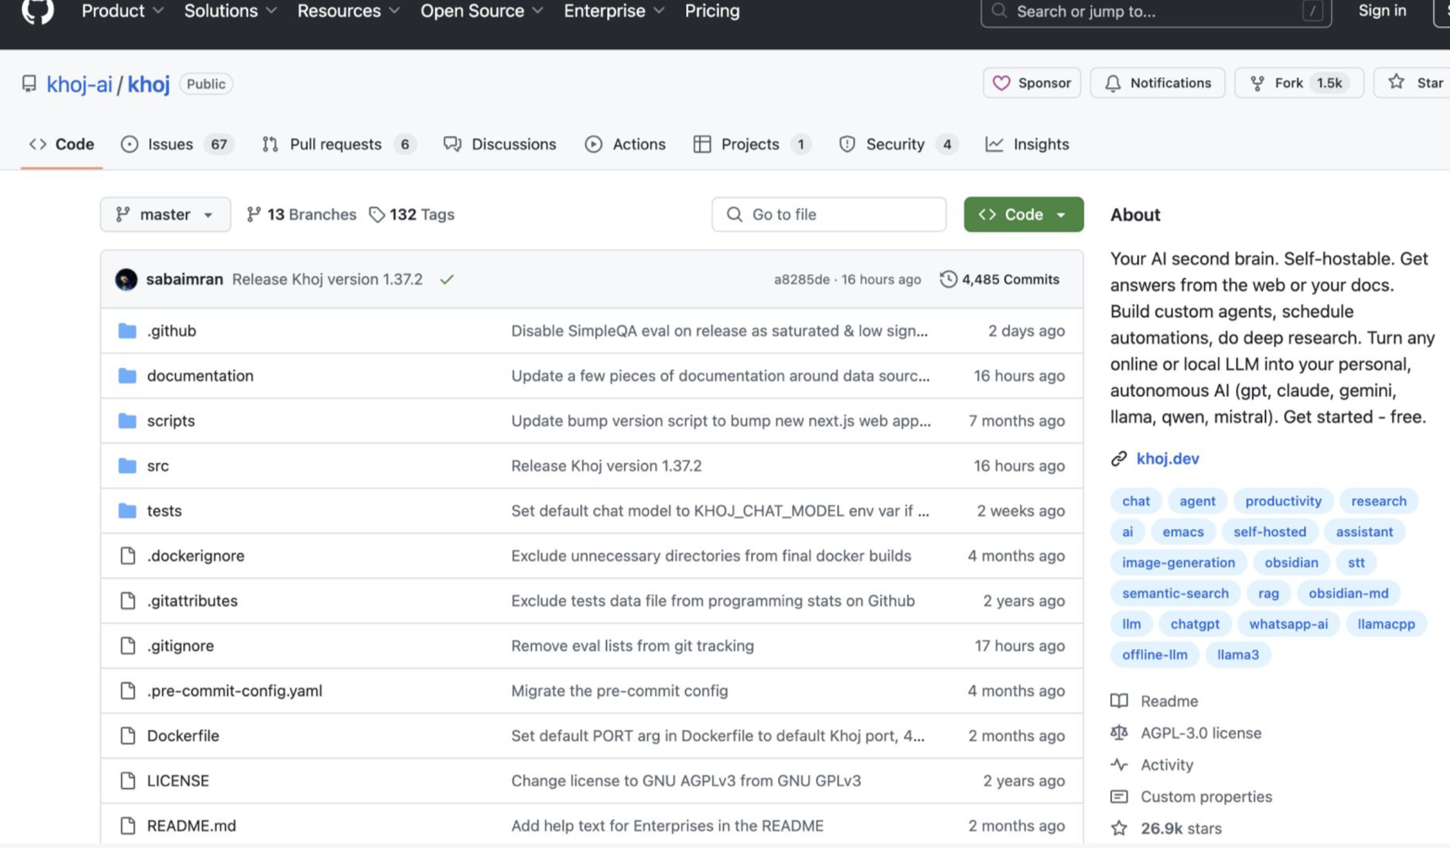Visit the khoj.dev website link

click(1168, 459)
